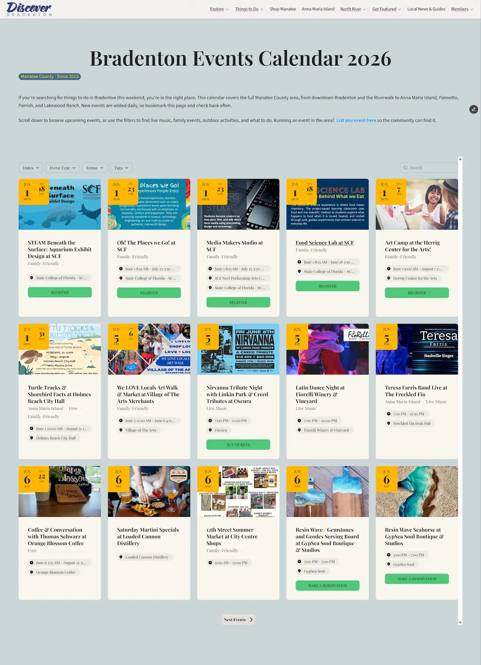
Task: Expand the Explore navigation menu
Action: [x=219, y=9]
